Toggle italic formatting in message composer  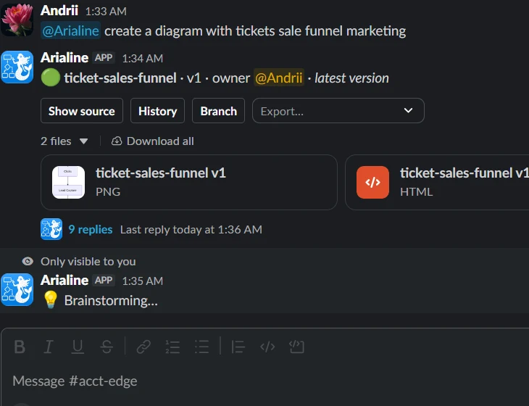(x=49, y=347)
